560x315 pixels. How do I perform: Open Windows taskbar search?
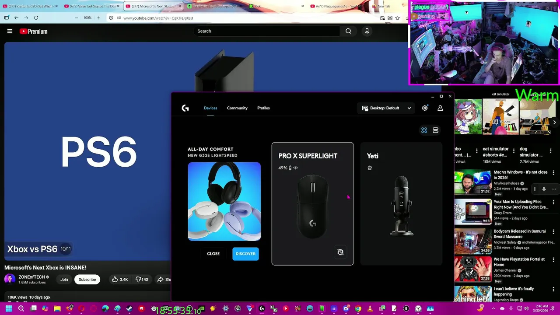click(x=21, y=308)
